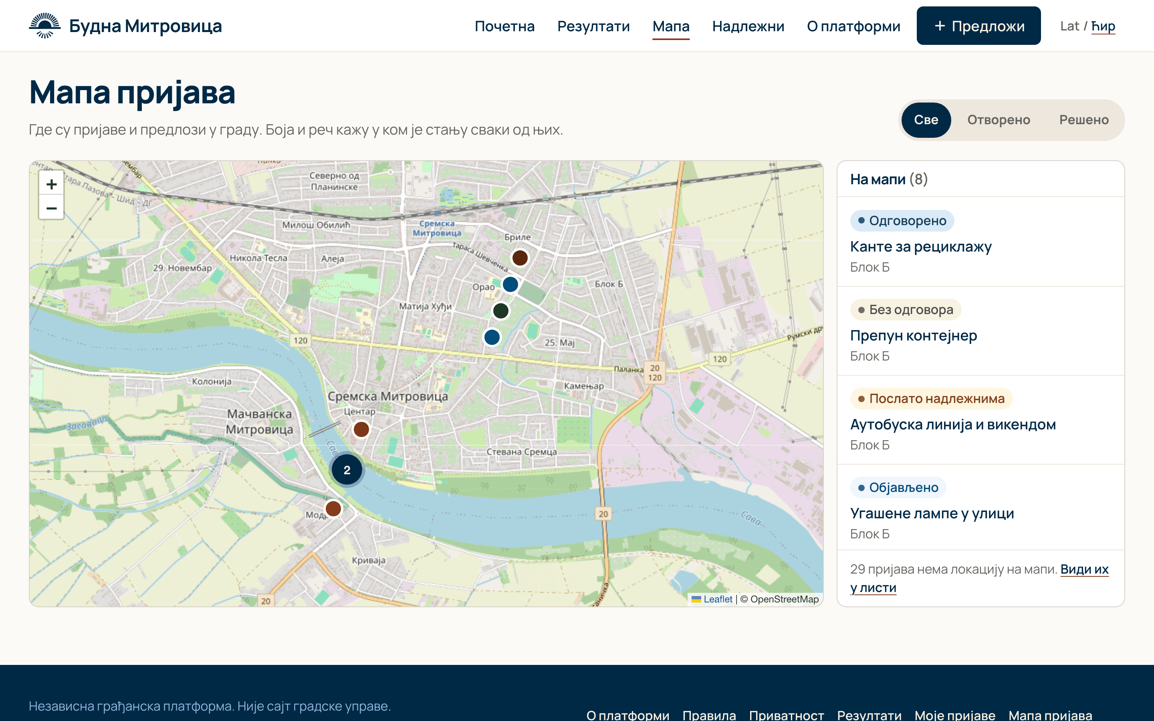This screenshot has height=721, width=1154.
Task: Select the brown marker near Центар
Action: pyautogui.click(x=361, y=429)
